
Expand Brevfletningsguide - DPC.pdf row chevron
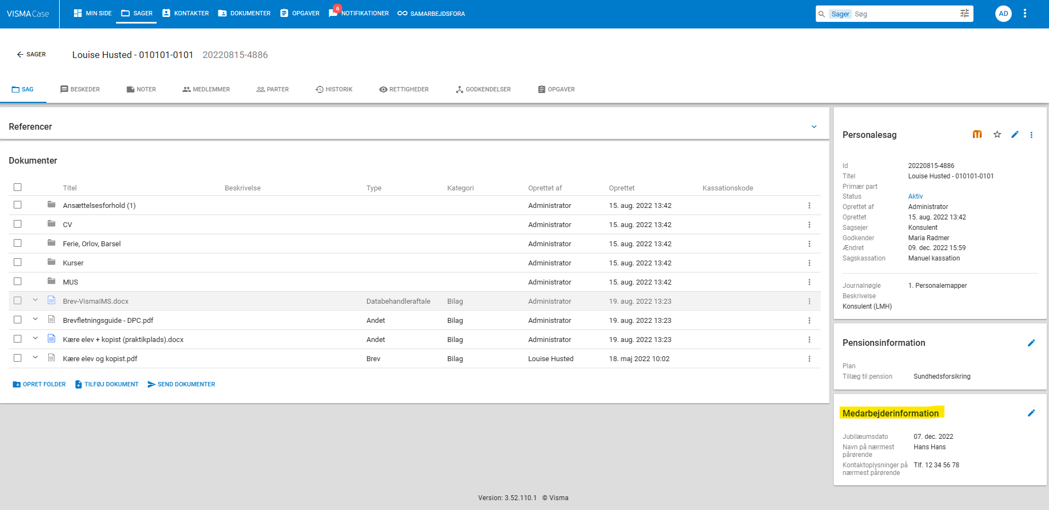click(35, 319)
